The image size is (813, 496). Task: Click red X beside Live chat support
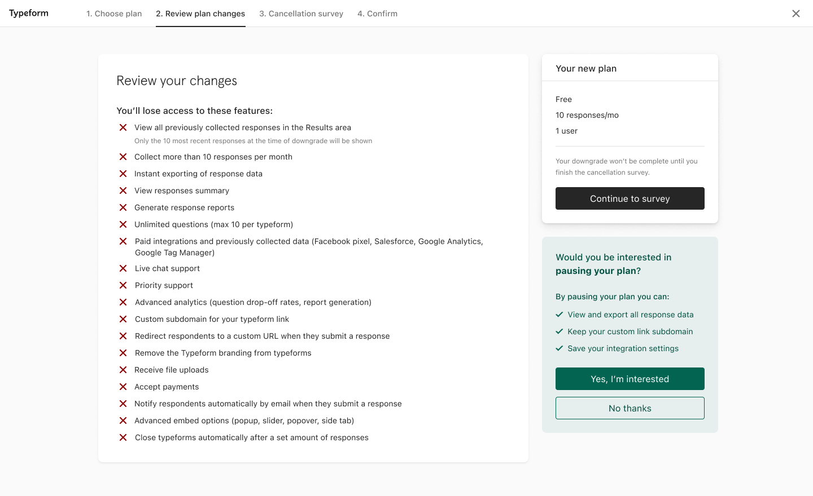coord(123,268)
